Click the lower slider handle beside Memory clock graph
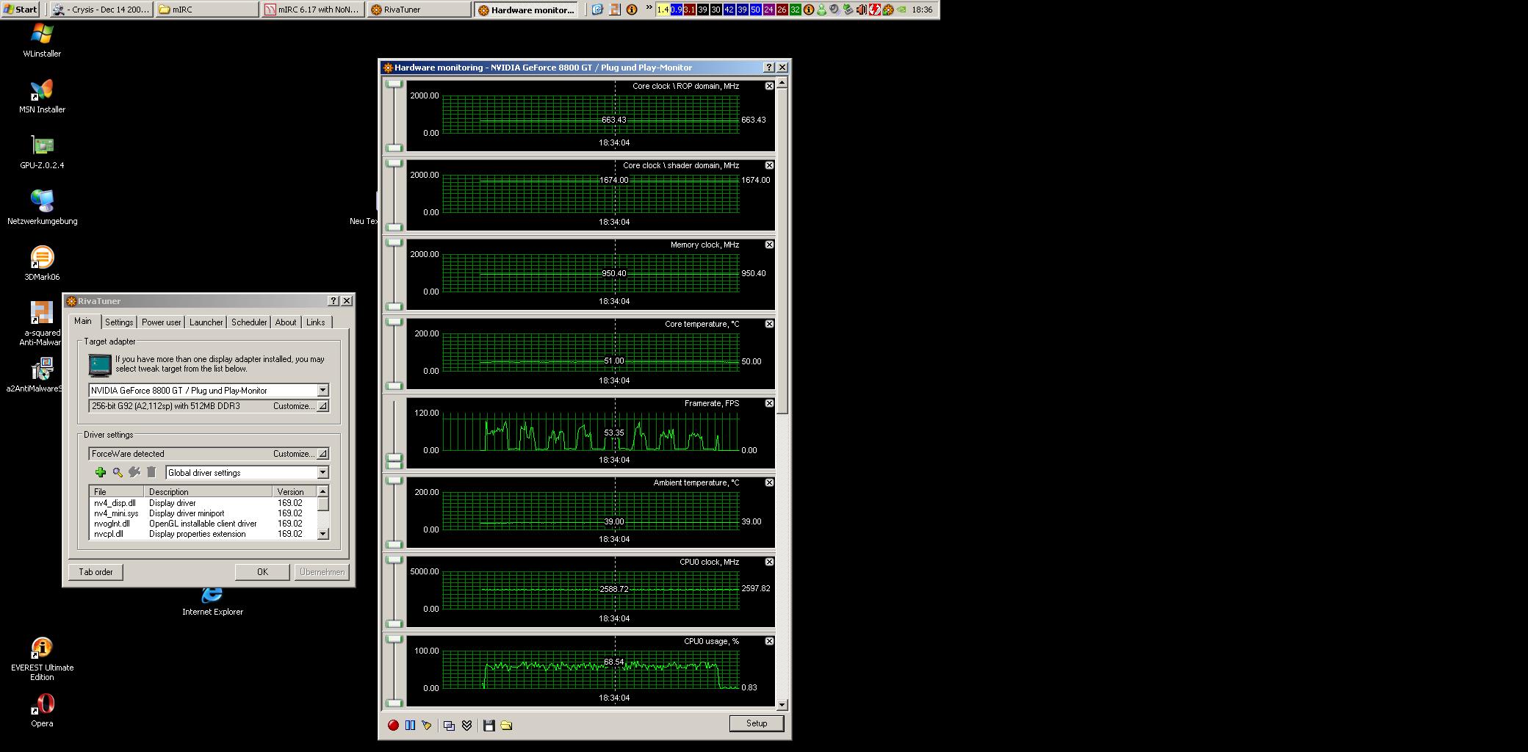The image size is (1528, 752). tap(394, 306)
